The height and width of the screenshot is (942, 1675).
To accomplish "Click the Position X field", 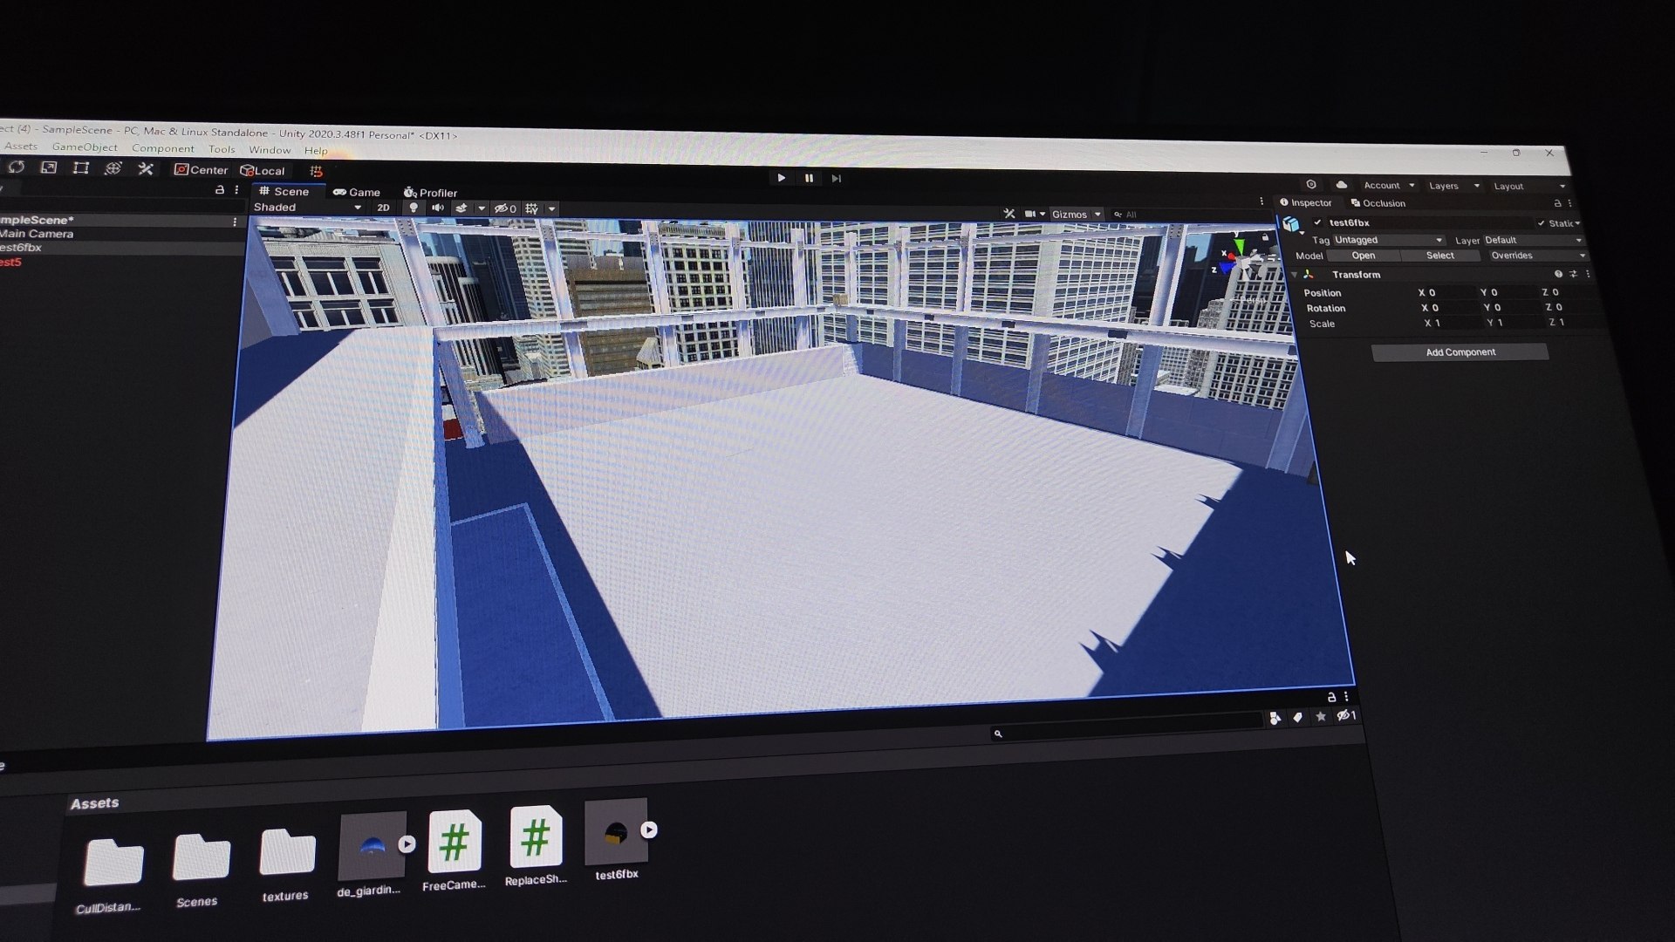I will point(1450,293).
